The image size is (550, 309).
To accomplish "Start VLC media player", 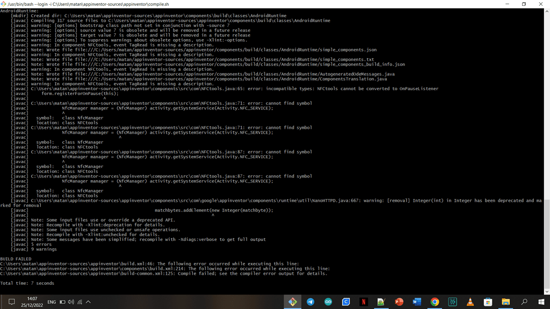I will tap(470, 301).
